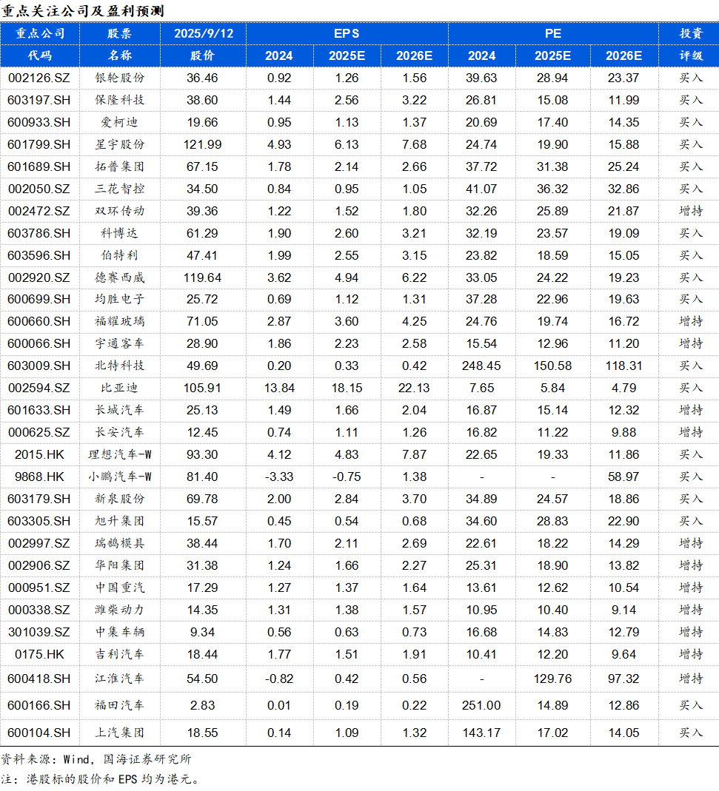The image size is (719, 791).
Task: Click the company name 吉利汽车
Action: [120, 655]
